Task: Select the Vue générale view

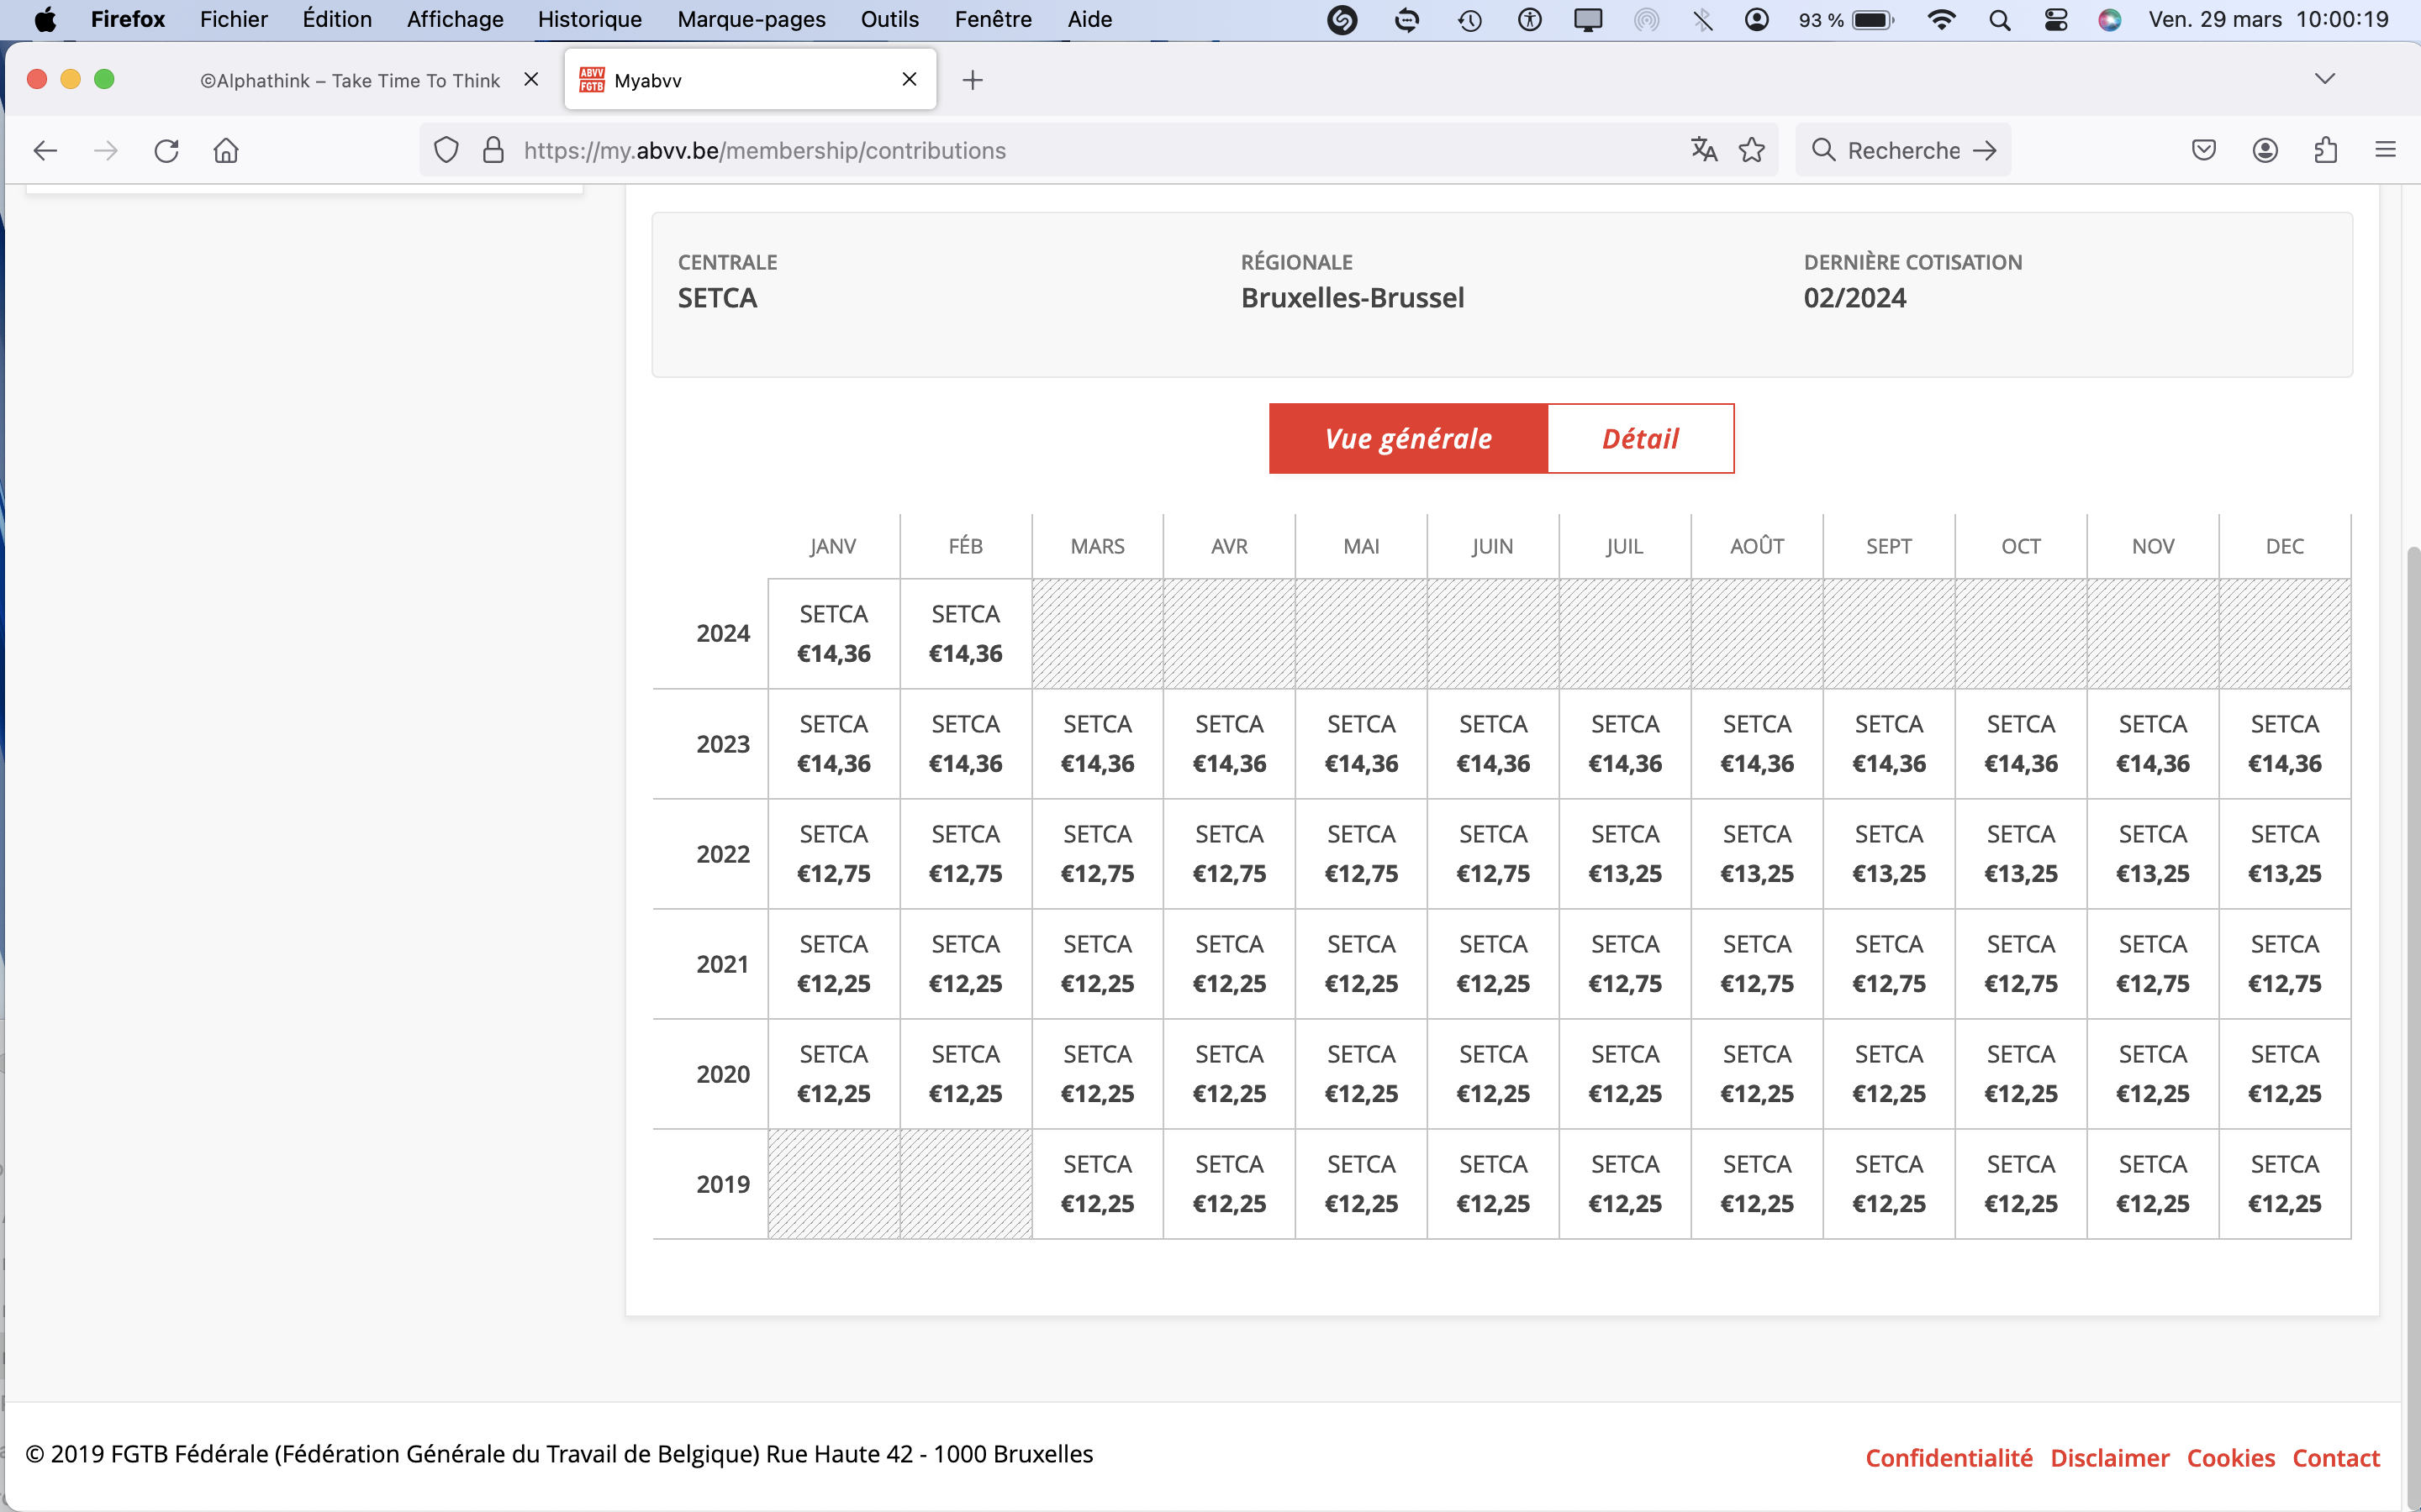Action: [1409, 438]
